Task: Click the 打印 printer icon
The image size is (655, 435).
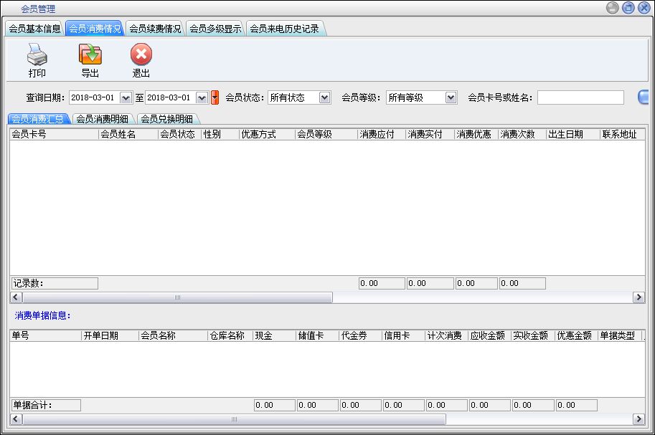Action: [37, 54]
